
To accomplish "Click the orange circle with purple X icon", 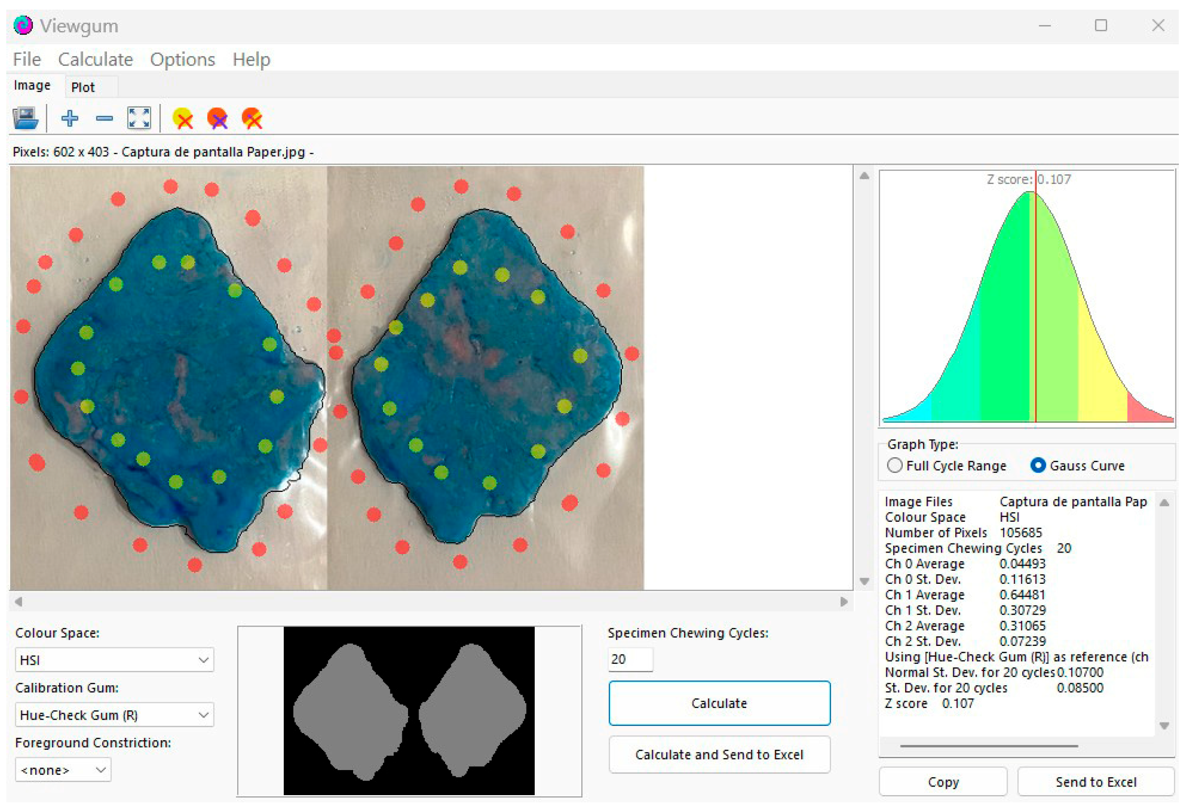I will (x=217, y=118).
